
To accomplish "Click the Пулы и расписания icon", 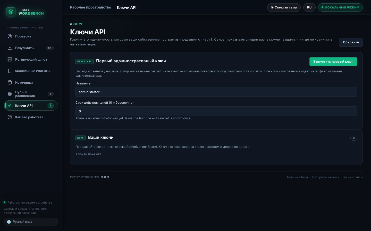I will (x=10, y=94).
